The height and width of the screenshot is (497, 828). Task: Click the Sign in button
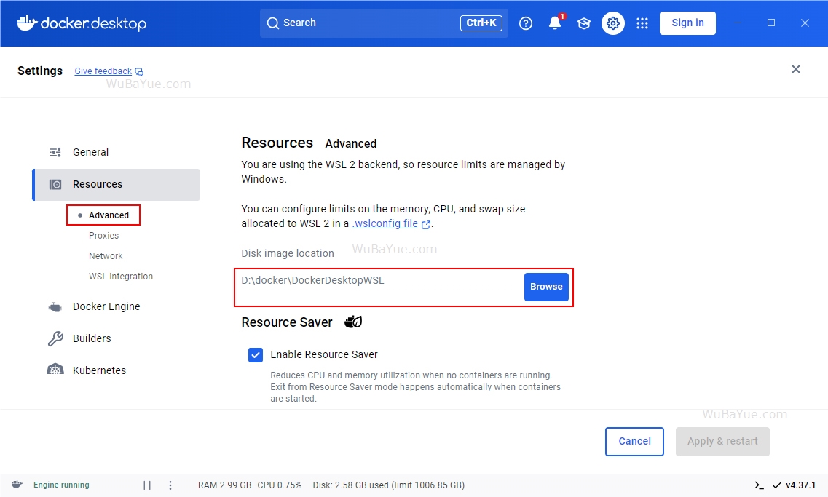pos(687,23)
